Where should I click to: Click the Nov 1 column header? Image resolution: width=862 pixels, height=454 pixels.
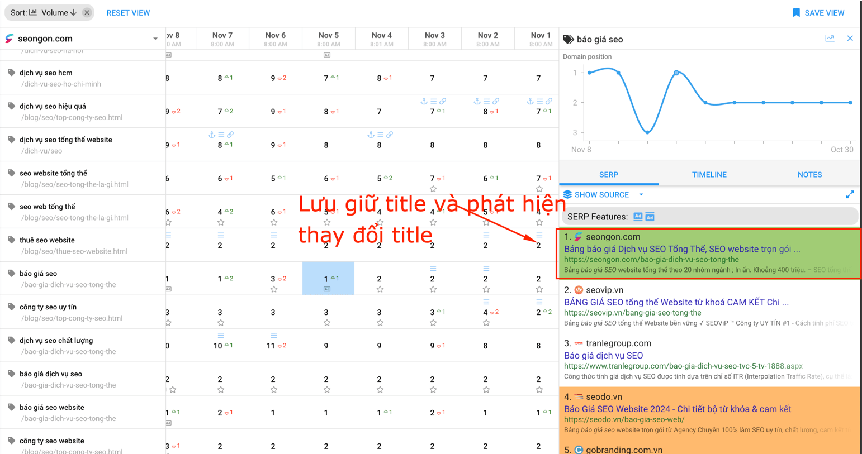click(x=541, y=39)
